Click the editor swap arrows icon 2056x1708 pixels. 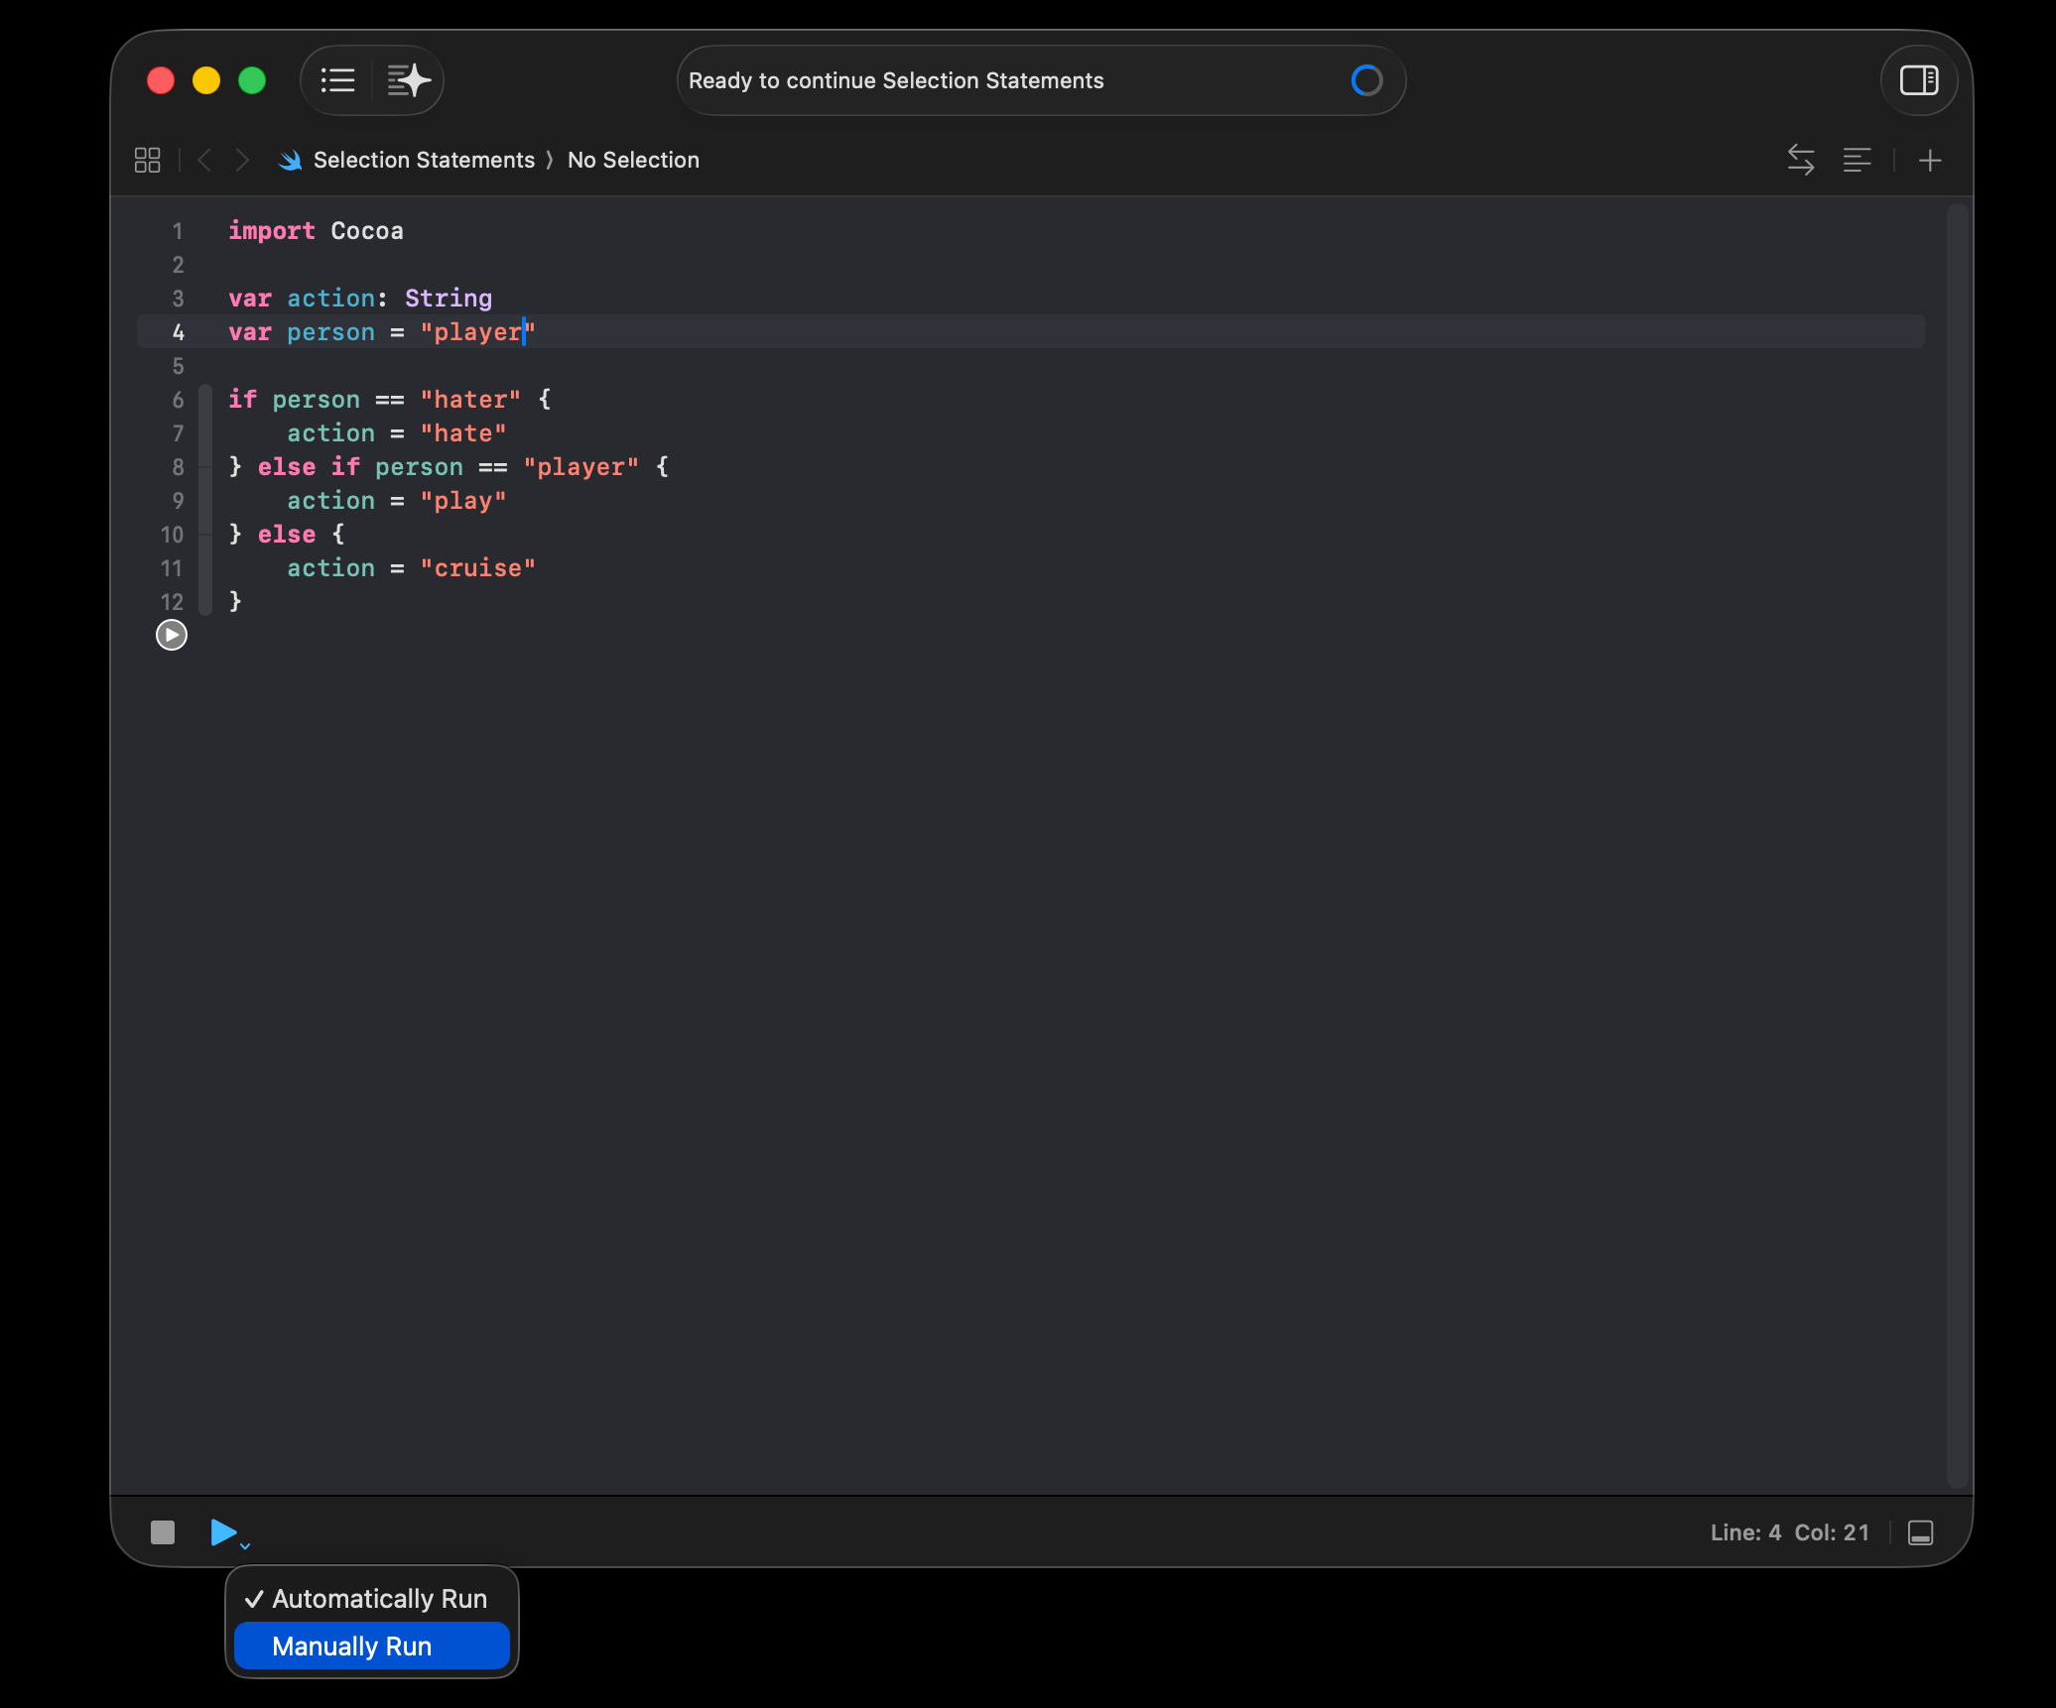(1800, 160)
